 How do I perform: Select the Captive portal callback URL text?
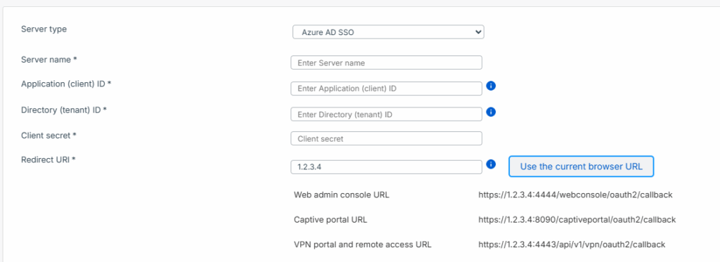click(577, 220)
